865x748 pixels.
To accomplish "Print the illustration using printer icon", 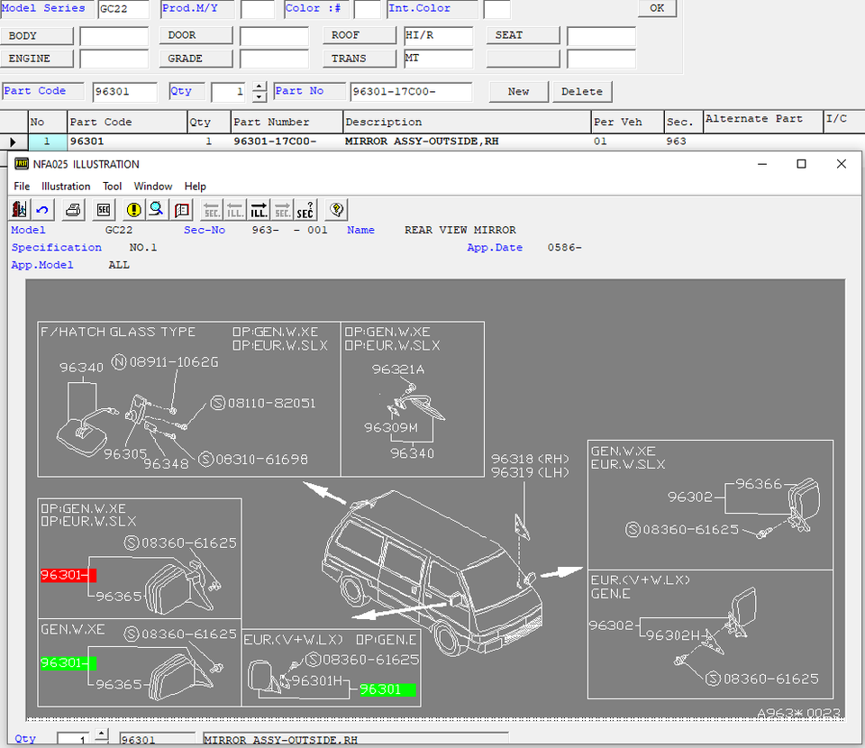I will pos(74,210).
